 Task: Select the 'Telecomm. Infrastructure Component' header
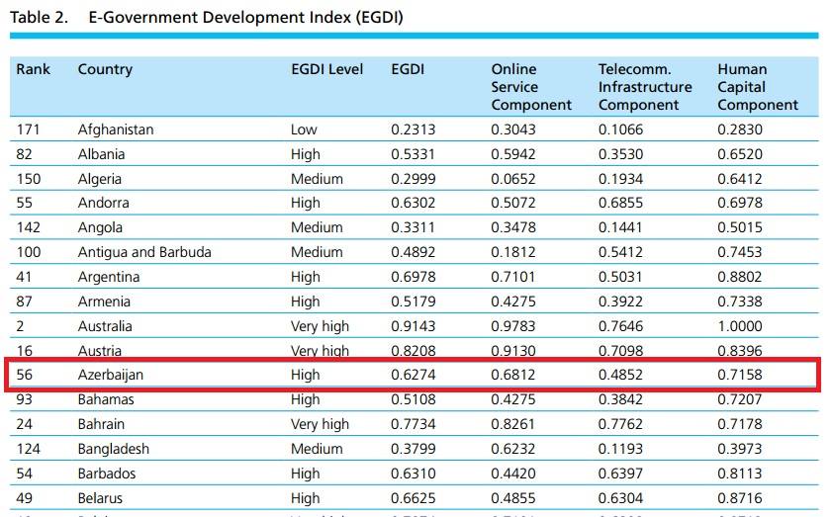click(x=645, y=87)
